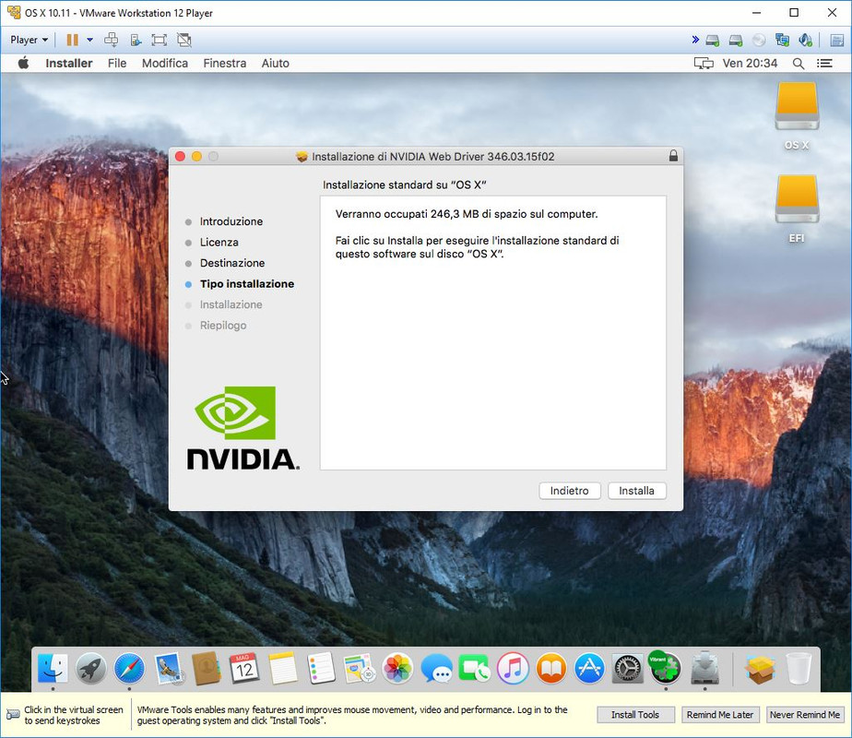852x738 pixels.
Task: Toggle VMware Unity mode icon
Action: tap(184, 40)
